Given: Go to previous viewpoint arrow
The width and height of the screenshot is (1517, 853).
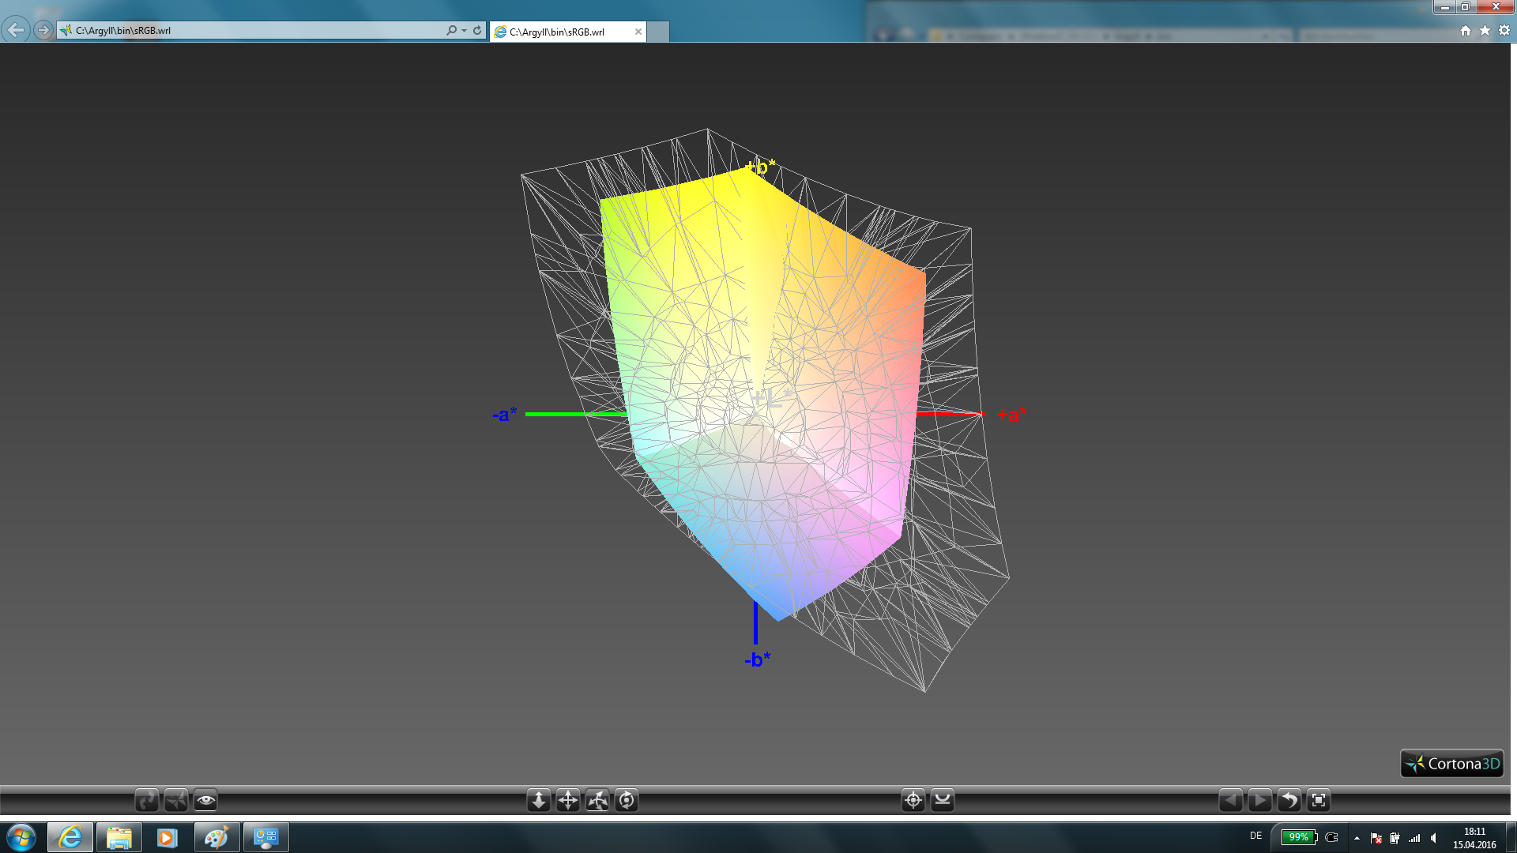Looking at the screenshot, I should tap(1231, 801).
